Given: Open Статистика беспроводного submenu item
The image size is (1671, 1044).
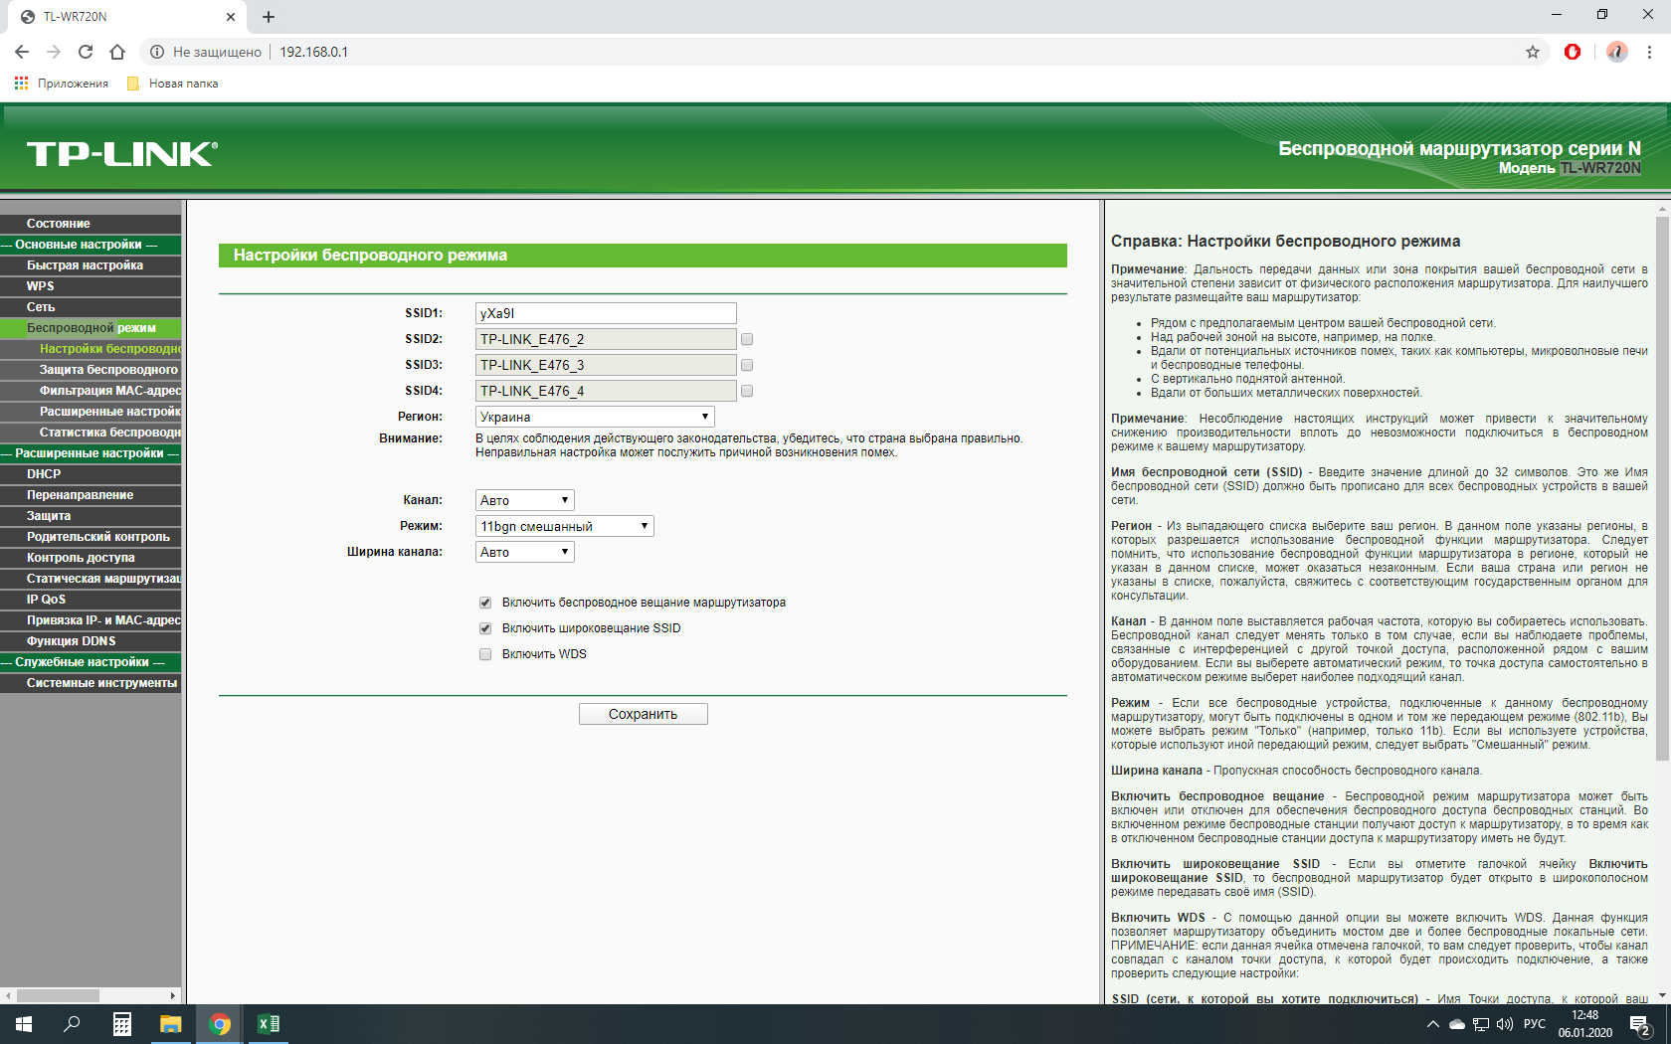Looking at the screenshot, I should [x=91, y=433].
